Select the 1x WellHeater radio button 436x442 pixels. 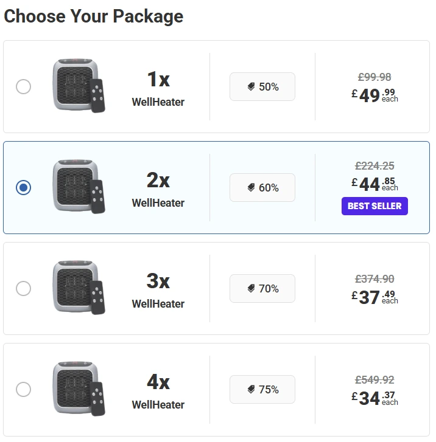23,87
